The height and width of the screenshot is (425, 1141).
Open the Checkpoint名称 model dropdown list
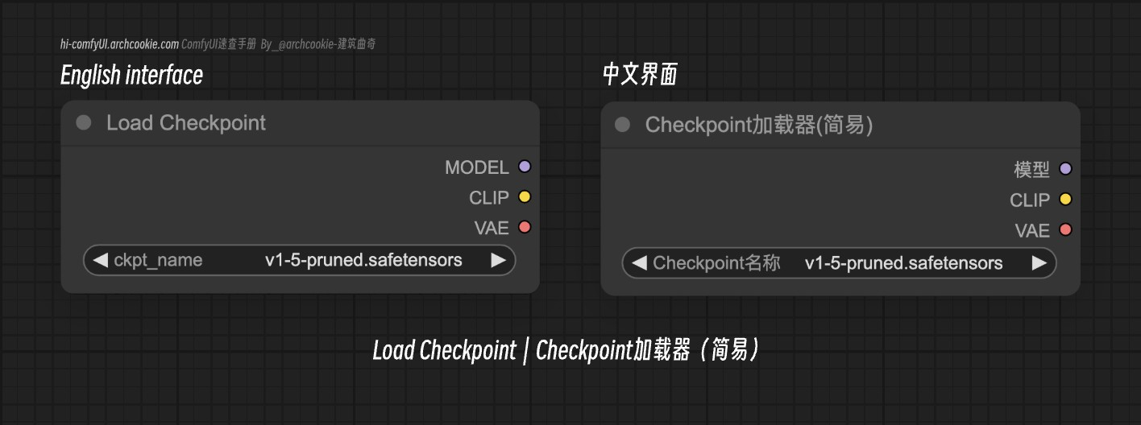[x=839, y=263]
